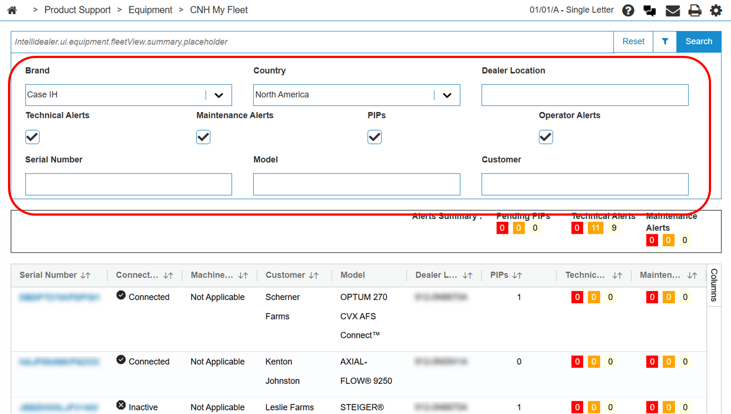
Task: Expand the Brand dropdown
Action: [219, 95]
